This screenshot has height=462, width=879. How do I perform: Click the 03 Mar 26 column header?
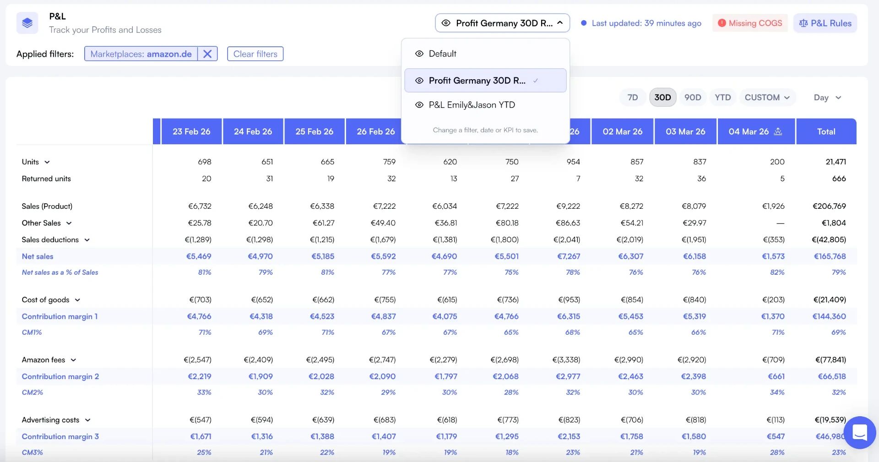coord(685,131)
